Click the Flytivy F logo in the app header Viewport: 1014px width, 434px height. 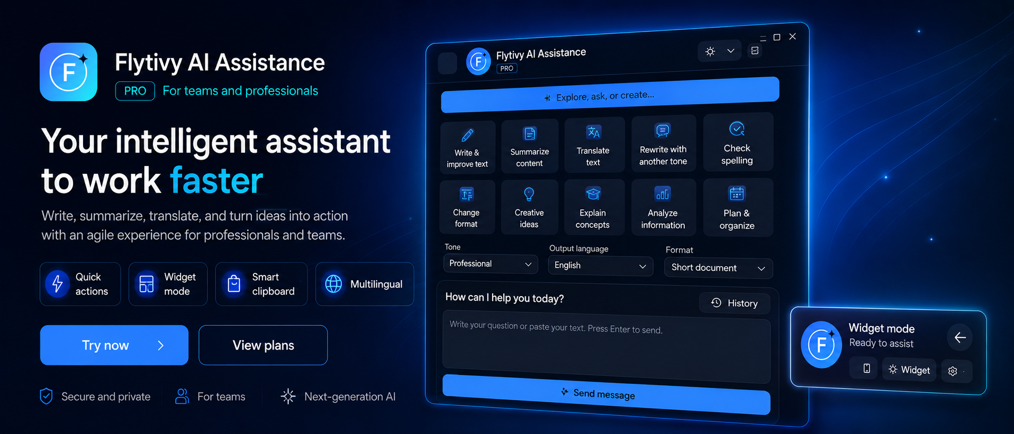coord(478,62)
